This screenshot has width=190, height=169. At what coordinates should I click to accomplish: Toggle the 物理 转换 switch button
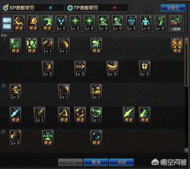point(176,23)
